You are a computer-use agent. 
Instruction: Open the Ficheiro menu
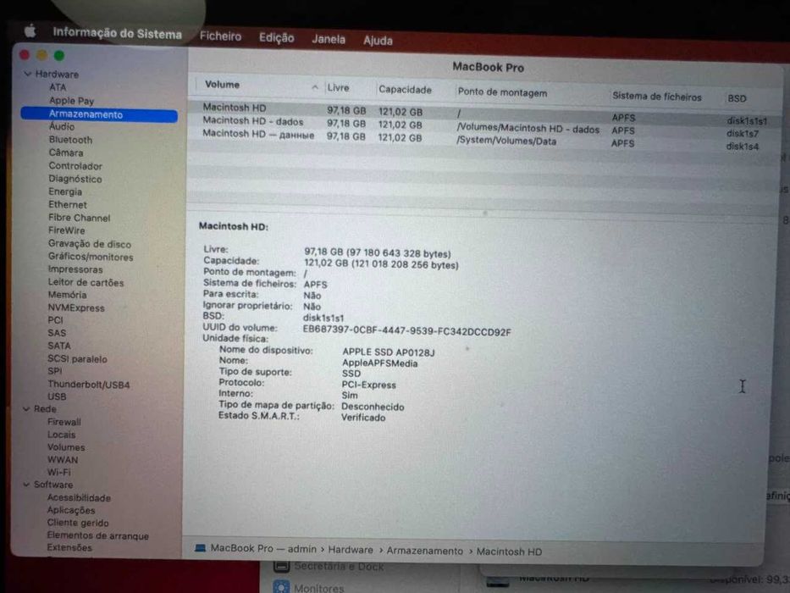pyautogui.click(x=220, y=36)
